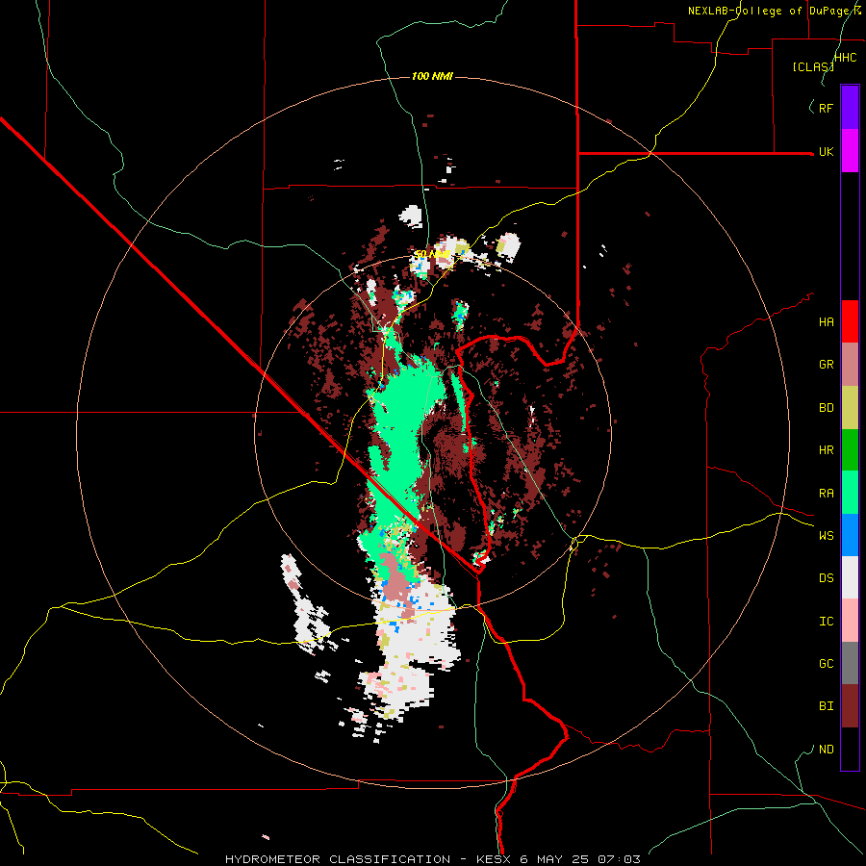Click the HA legend label
This screenshot has width=866, height=866.
point(827,321)
